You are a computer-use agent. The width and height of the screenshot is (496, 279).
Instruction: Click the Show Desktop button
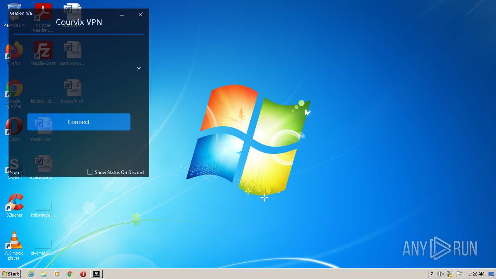tap(492, 274)
